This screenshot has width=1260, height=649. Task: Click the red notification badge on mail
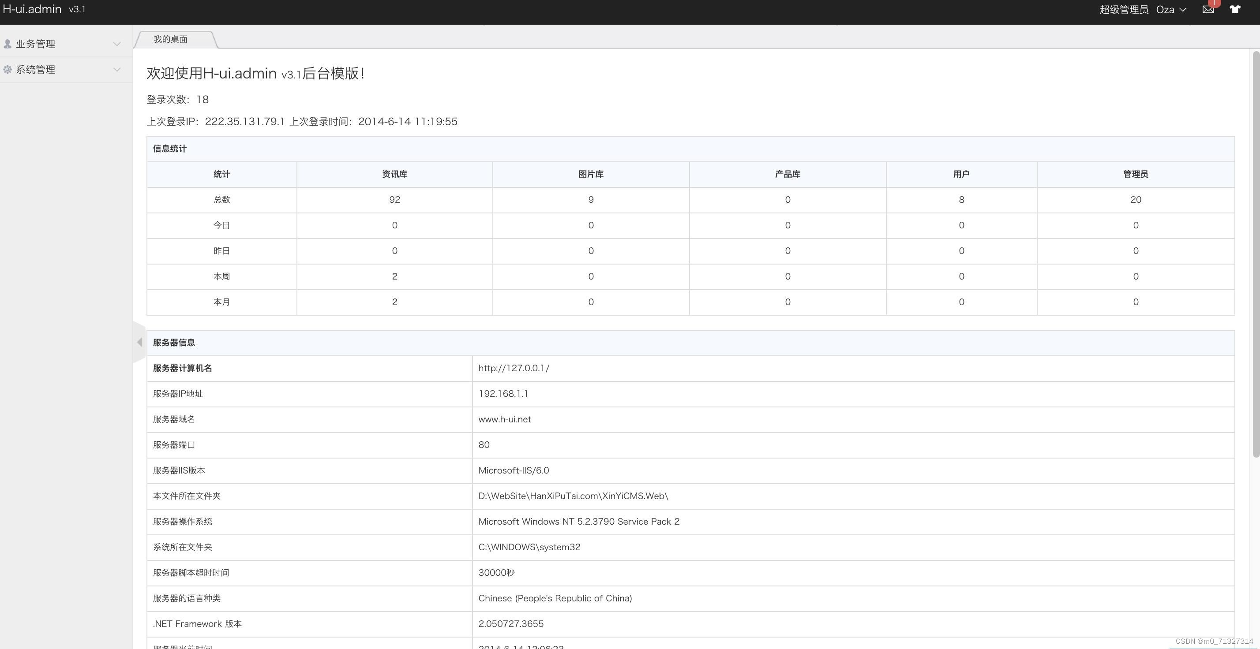pyautogui.click(x=1215, y=3)
